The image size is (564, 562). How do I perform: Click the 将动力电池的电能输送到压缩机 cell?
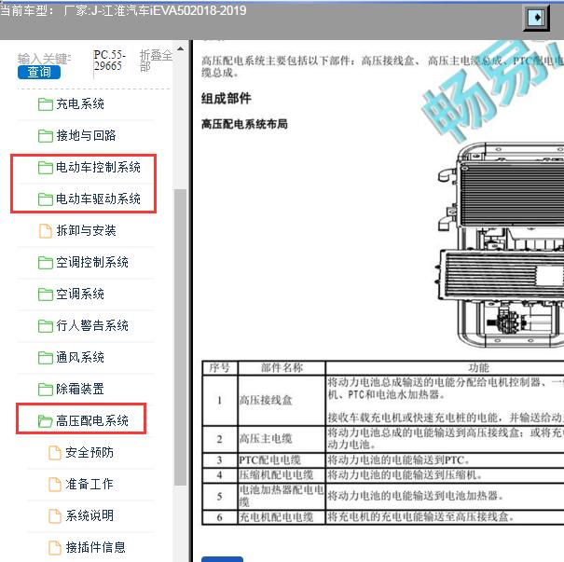[446, 475]
